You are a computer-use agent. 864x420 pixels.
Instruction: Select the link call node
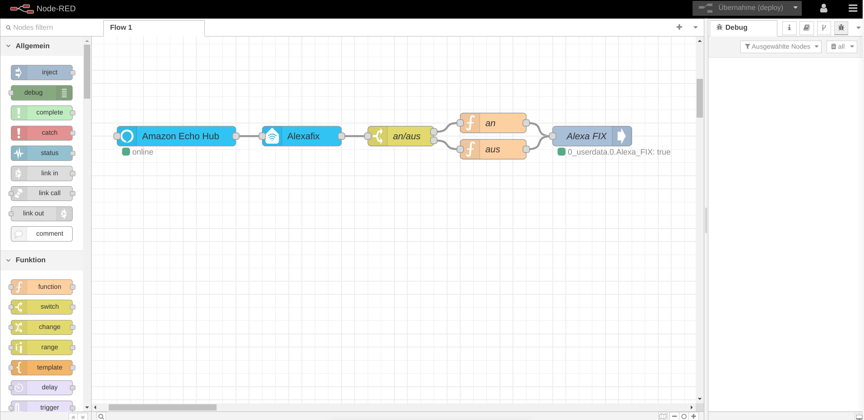pos(42,193)
